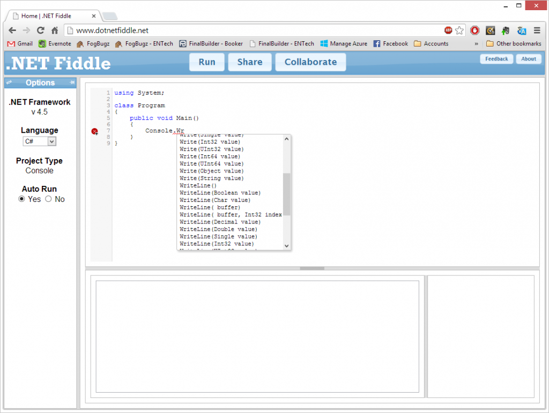The width and height of the screenshot is (549, 413).
Task: Open a new browser tab
Action: pos(109,16)
